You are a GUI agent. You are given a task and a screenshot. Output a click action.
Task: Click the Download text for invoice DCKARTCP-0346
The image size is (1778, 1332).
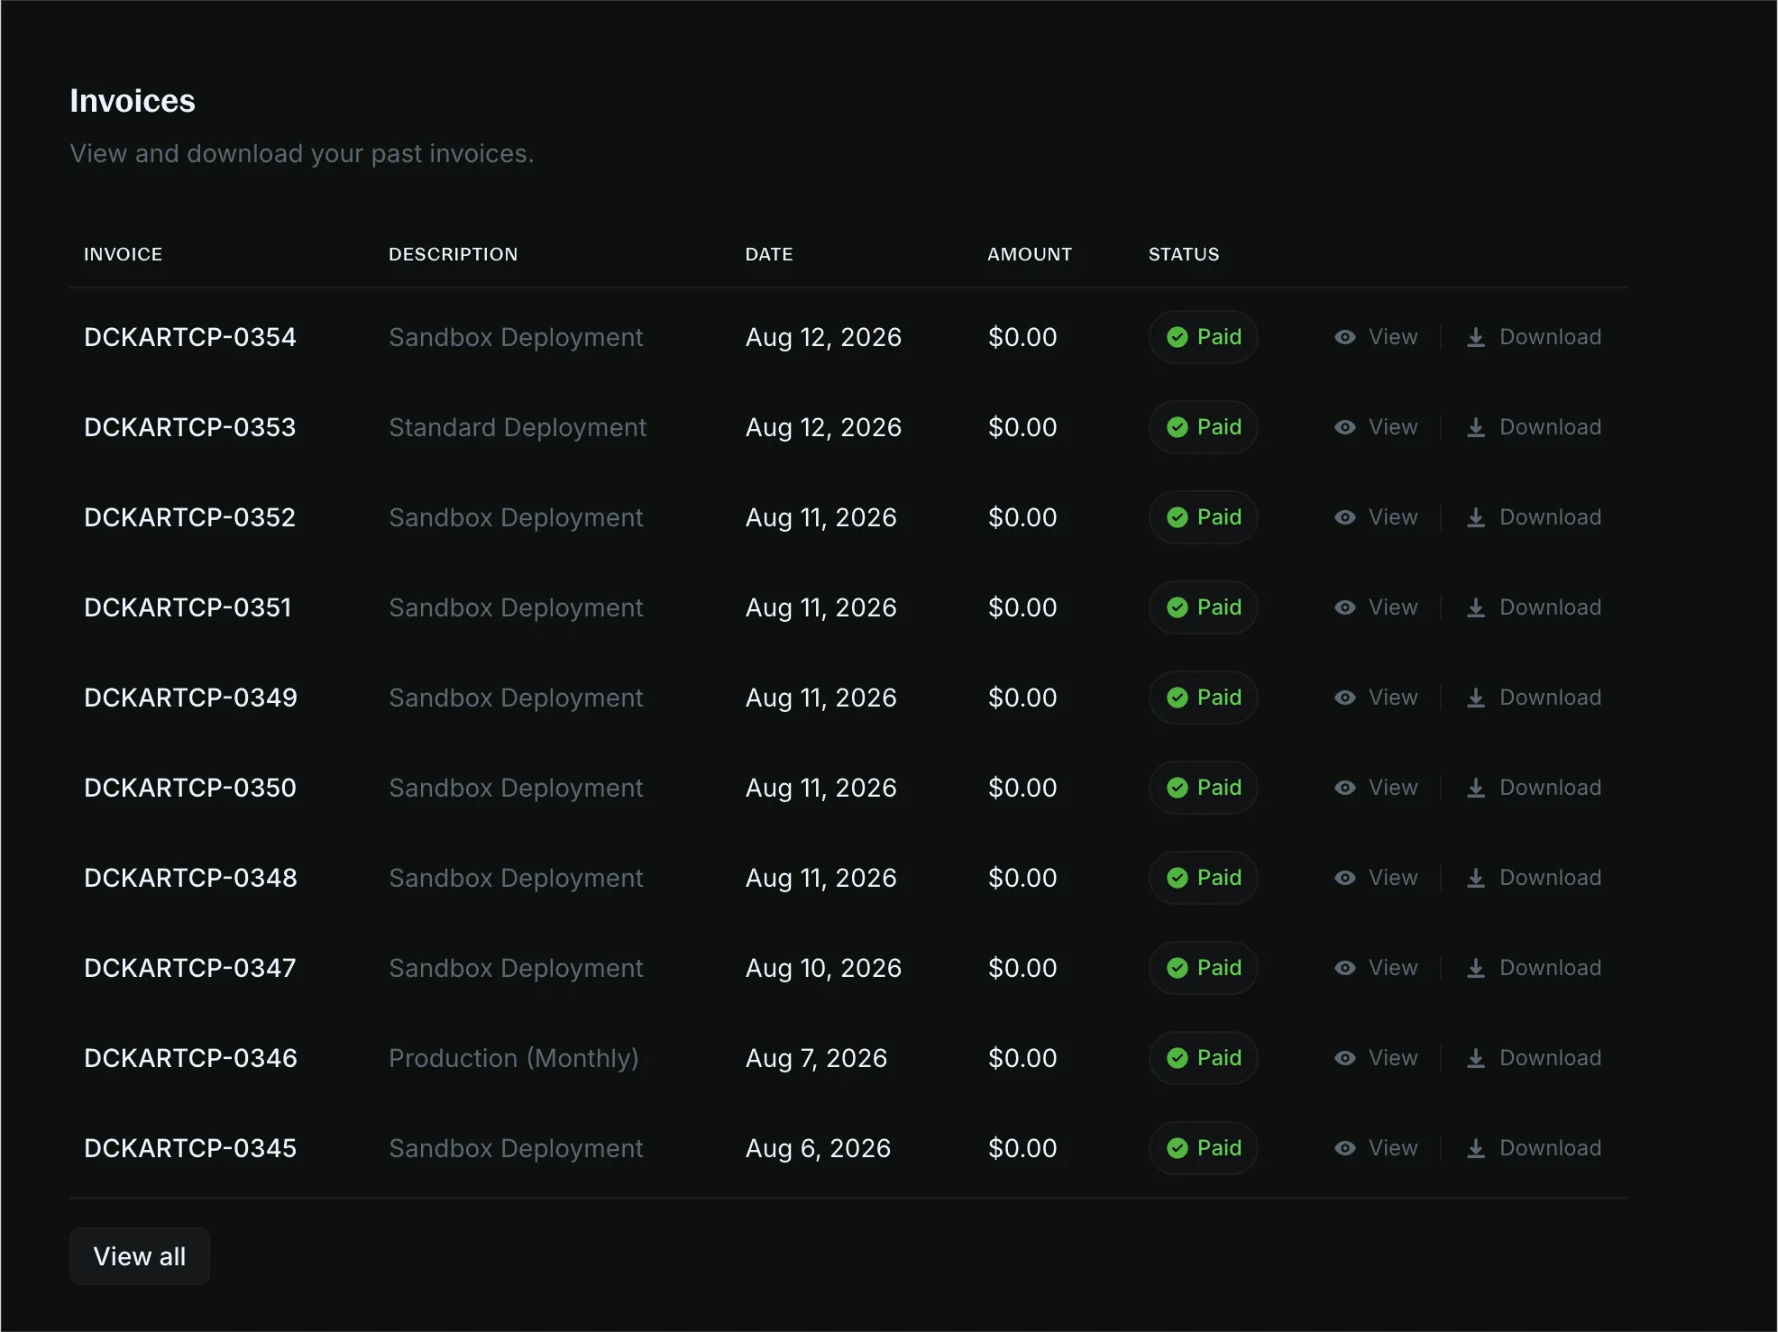(1550, 1058)
